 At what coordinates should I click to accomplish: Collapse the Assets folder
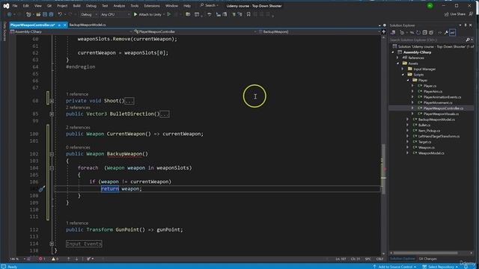click(397, 64)
